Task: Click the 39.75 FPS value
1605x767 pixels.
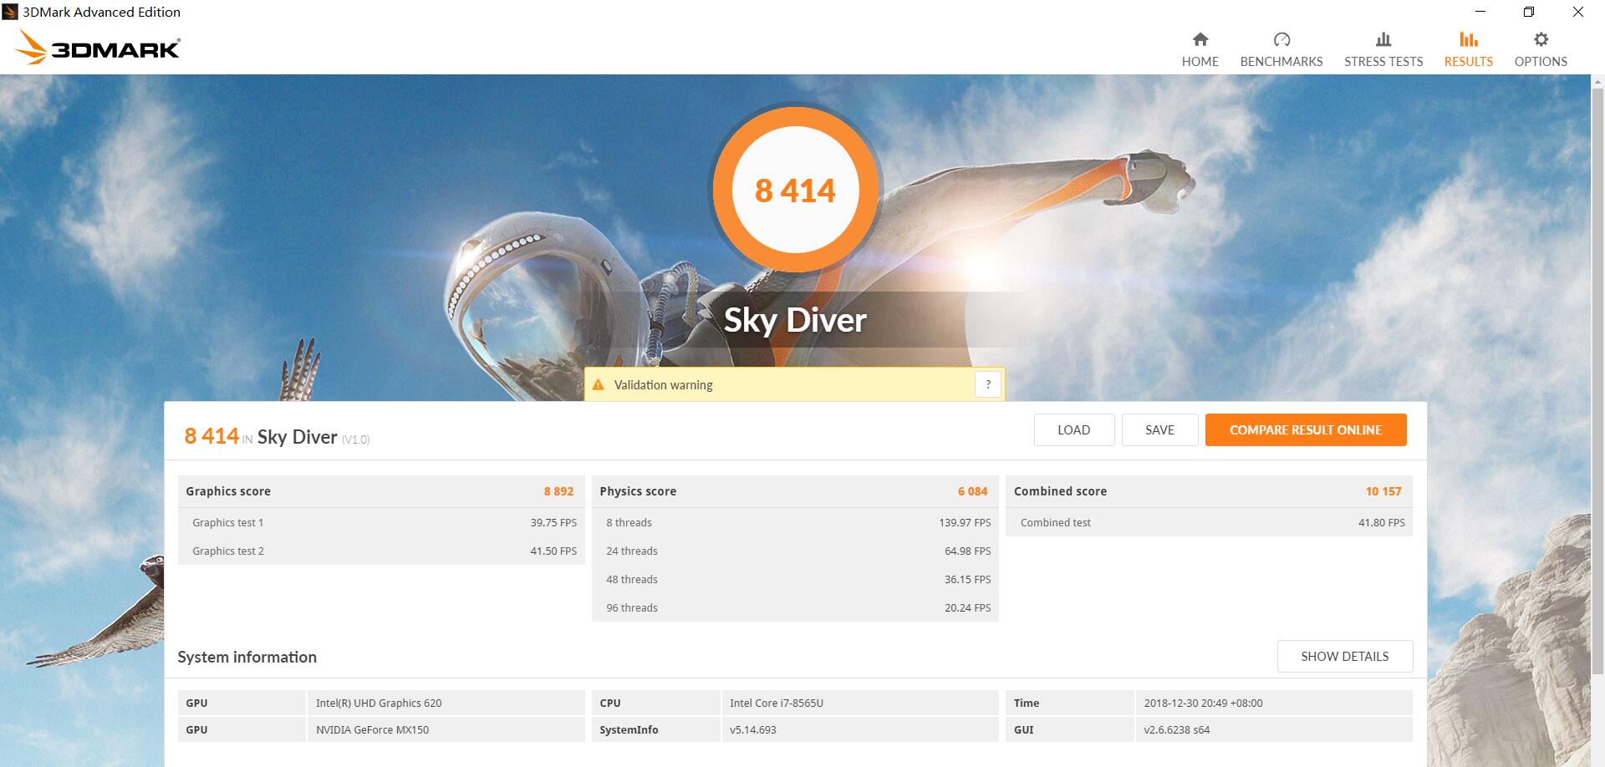Action: (553, 522)
